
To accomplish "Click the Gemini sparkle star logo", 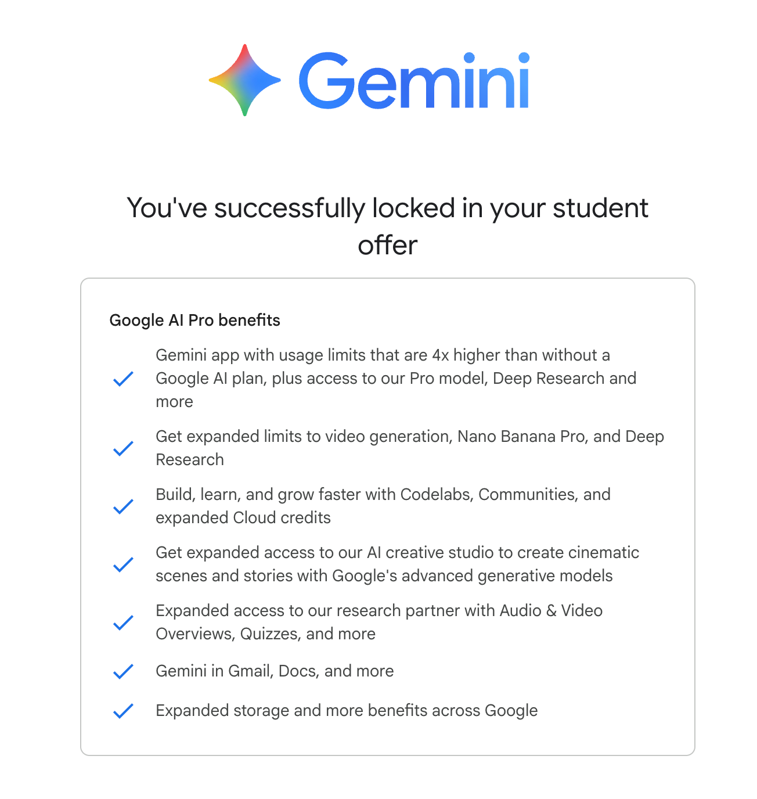I will pos(244,80).
